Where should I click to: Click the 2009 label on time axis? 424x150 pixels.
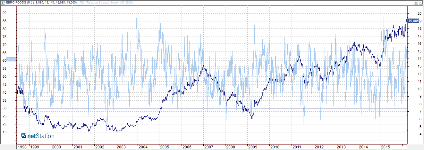(x=253, y=147)
